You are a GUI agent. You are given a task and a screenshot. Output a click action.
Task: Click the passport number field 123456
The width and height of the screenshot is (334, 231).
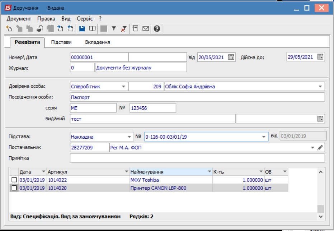pos(153,108)
